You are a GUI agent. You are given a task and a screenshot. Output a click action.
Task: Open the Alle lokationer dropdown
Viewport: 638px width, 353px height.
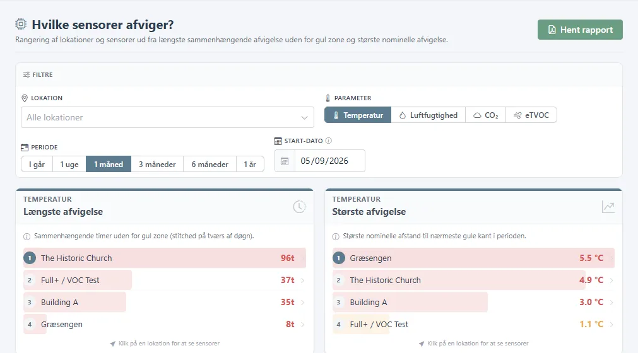(x=167, y=117)
